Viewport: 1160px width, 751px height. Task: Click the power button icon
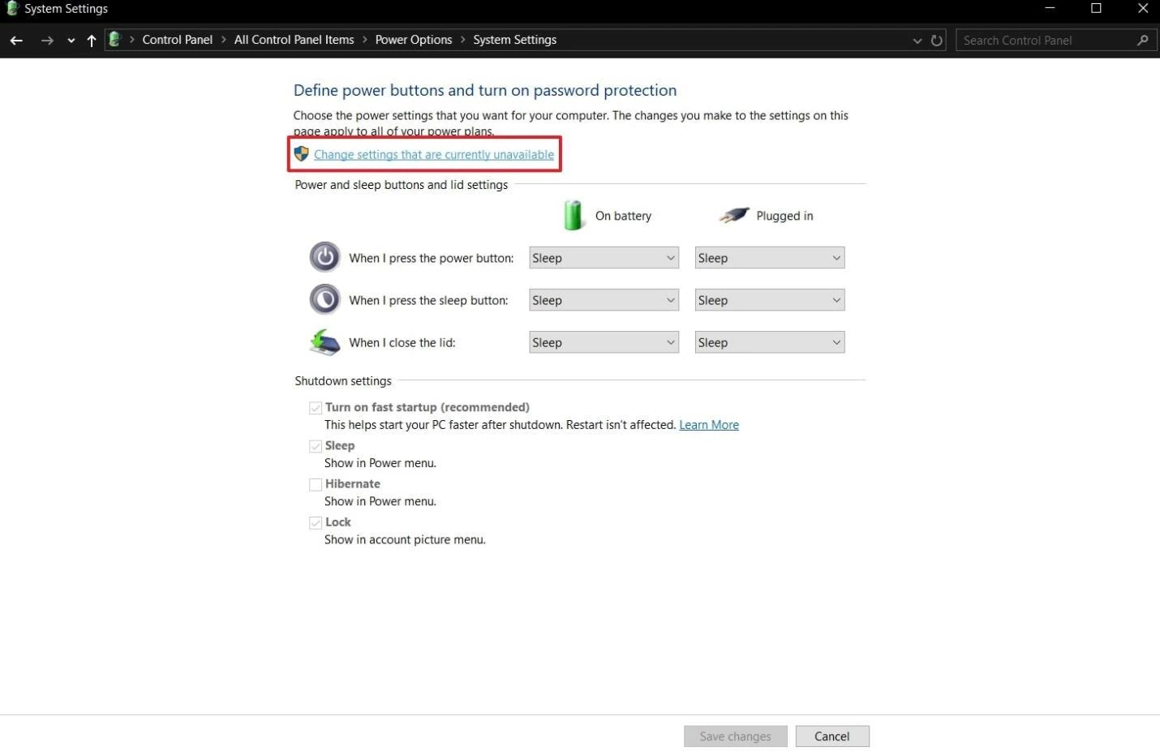click(x=324, y=258)
